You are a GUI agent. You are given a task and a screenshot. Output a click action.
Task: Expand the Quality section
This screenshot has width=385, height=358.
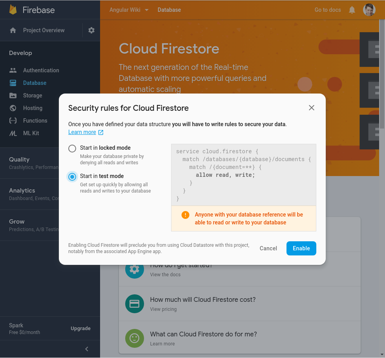click(20, 160)
